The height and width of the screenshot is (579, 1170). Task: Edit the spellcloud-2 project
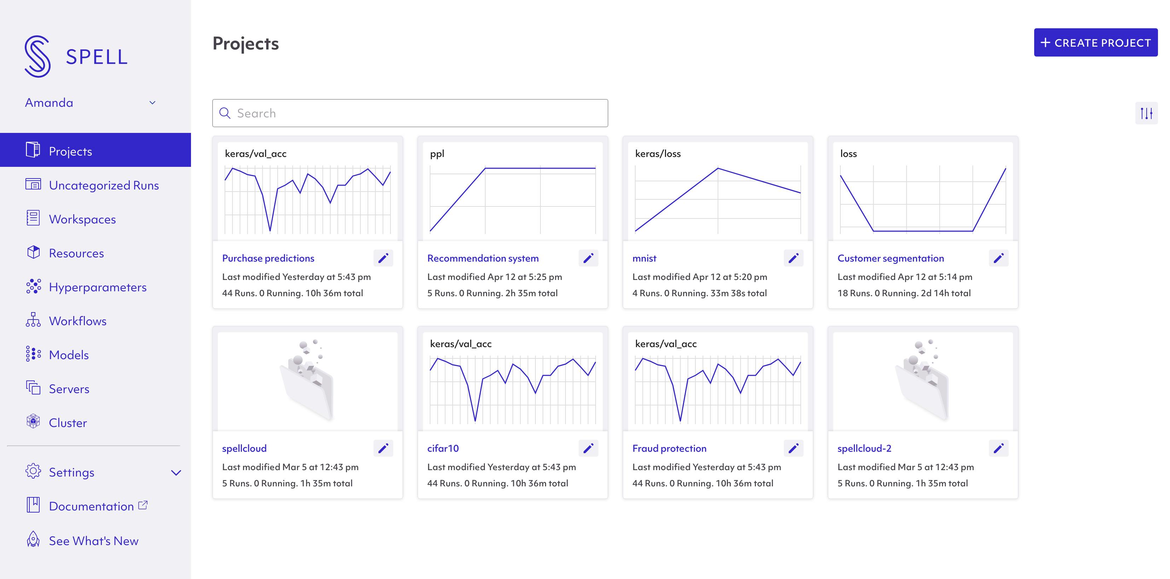click(999, 448)
